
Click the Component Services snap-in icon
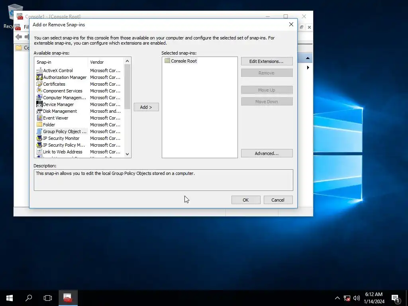pyautogui.click(x=39, y=90)
